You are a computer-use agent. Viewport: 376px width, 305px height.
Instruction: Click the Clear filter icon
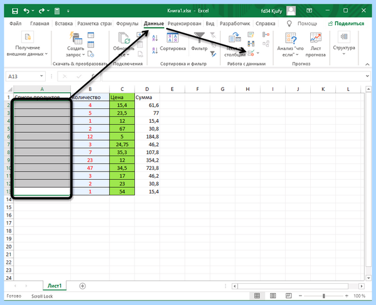(x=213, y=36)
